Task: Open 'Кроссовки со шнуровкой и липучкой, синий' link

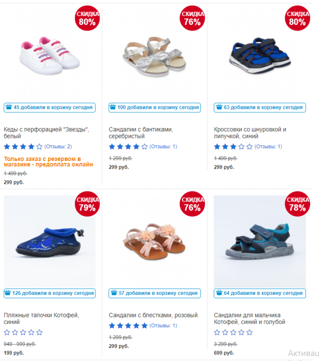Action: 250,133
